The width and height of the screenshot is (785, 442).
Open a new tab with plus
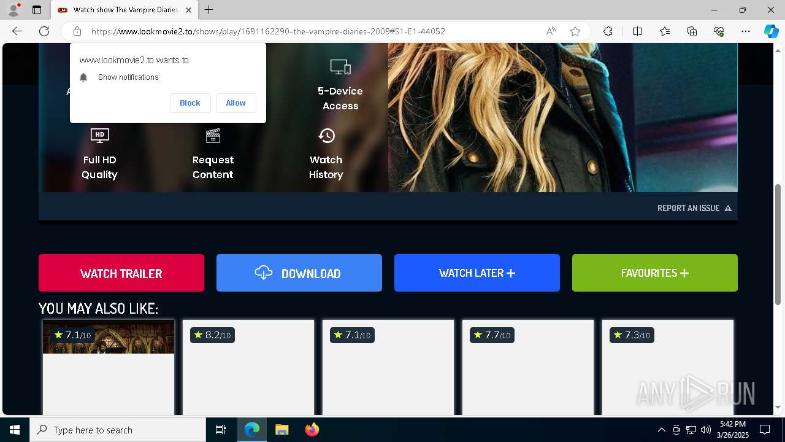pos(209,10)
